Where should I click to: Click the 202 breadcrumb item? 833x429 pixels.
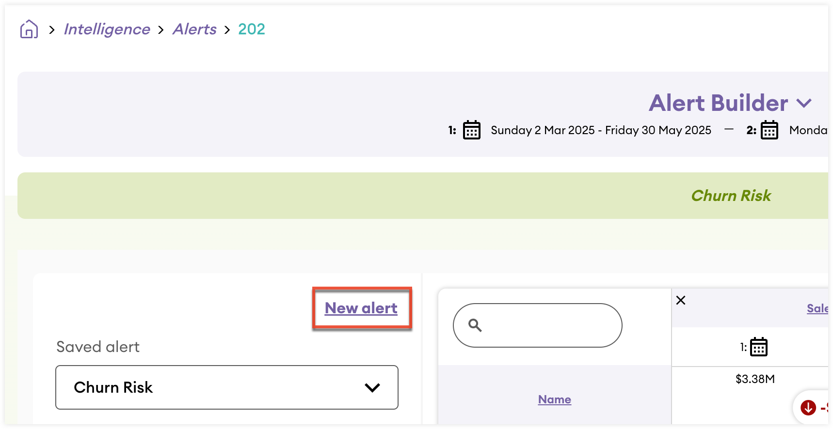[x=252, y=30]
